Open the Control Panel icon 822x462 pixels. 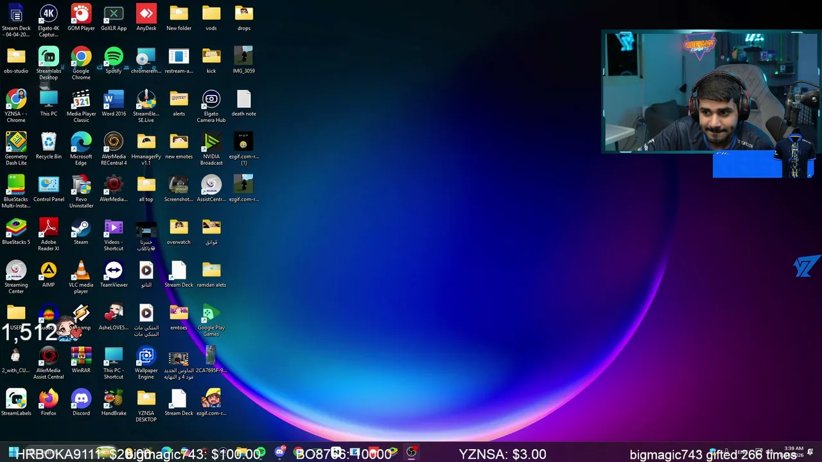tap(49, 189)
